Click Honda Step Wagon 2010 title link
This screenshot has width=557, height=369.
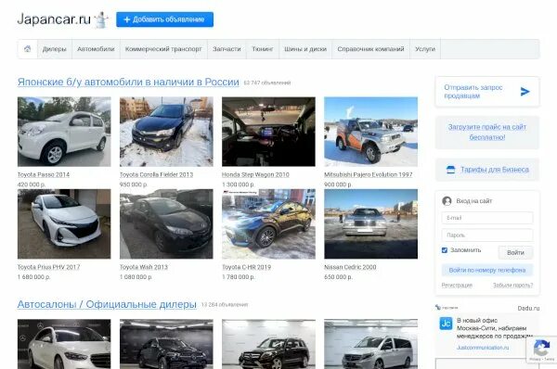point(255,174)
